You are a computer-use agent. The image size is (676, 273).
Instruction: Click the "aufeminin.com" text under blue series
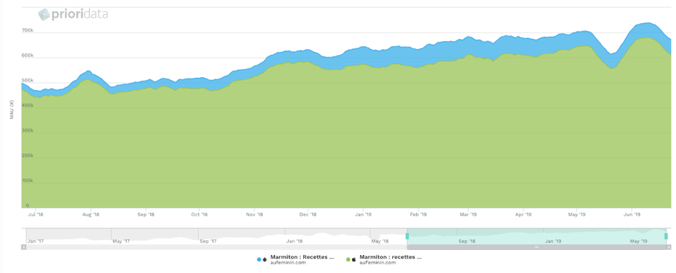[288, 263]
